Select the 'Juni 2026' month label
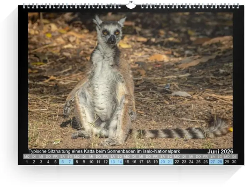 point(220,151)
